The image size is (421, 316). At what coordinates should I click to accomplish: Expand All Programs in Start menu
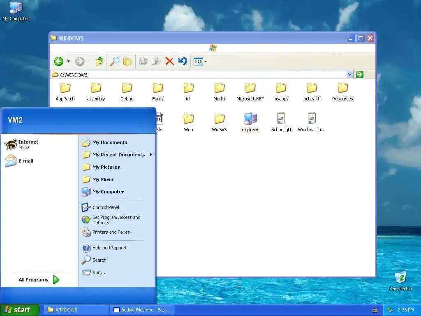tap(39, 280)
